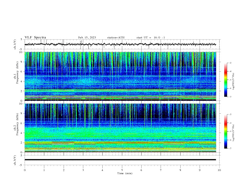This screenshot has width=247, height=191.
Task: Click the flat ch.3 voltage trace
Action: 120,160
